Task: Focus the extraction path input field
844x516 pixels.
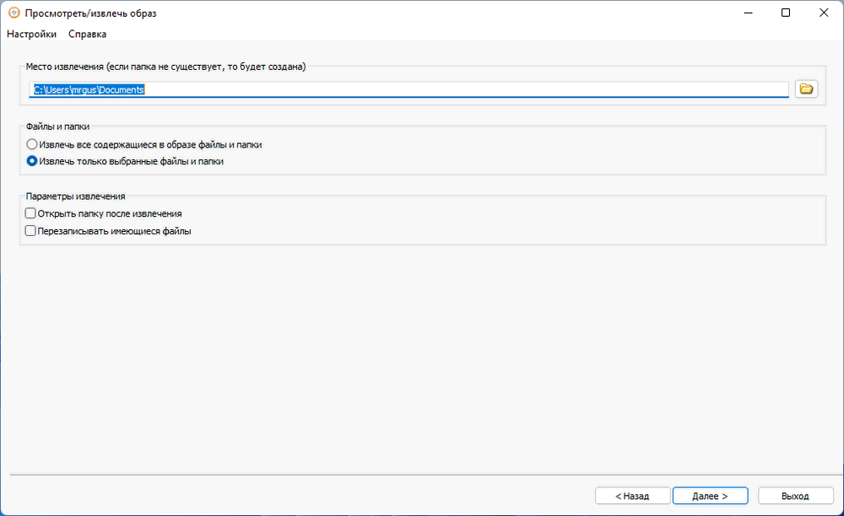Action: click(464, 89)
